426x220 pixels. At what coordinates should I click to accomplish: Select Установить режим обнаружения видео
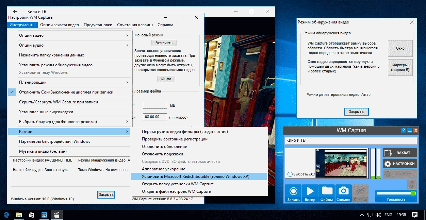69,65
